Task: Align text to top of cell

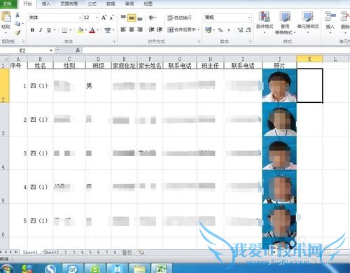Action: click(123, 17)
